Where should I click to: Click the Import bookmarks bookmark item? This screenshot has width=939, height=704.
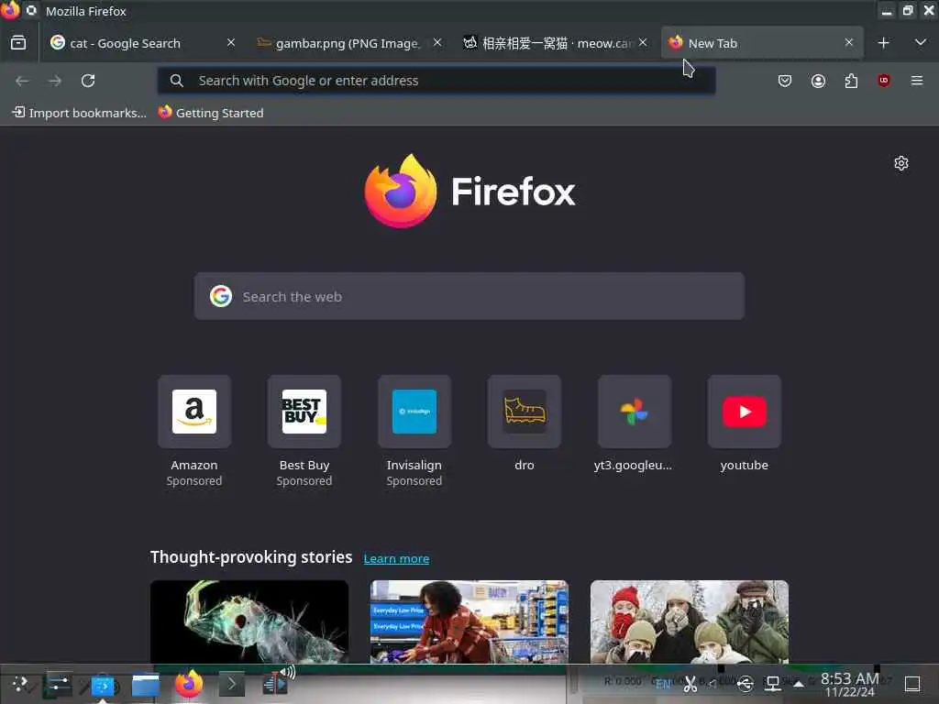(x=79, y=113)
